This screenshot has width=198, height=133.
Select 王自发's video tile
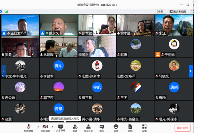(19, 25)
